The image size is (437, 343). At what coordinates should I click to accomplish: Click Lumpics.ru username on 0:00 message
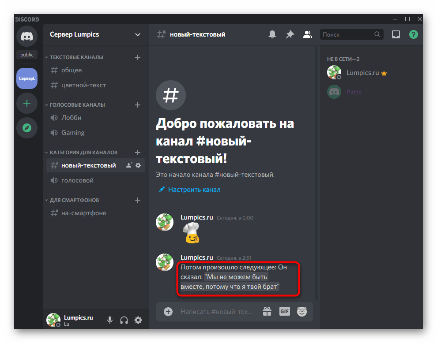click(x=196, y=217)
